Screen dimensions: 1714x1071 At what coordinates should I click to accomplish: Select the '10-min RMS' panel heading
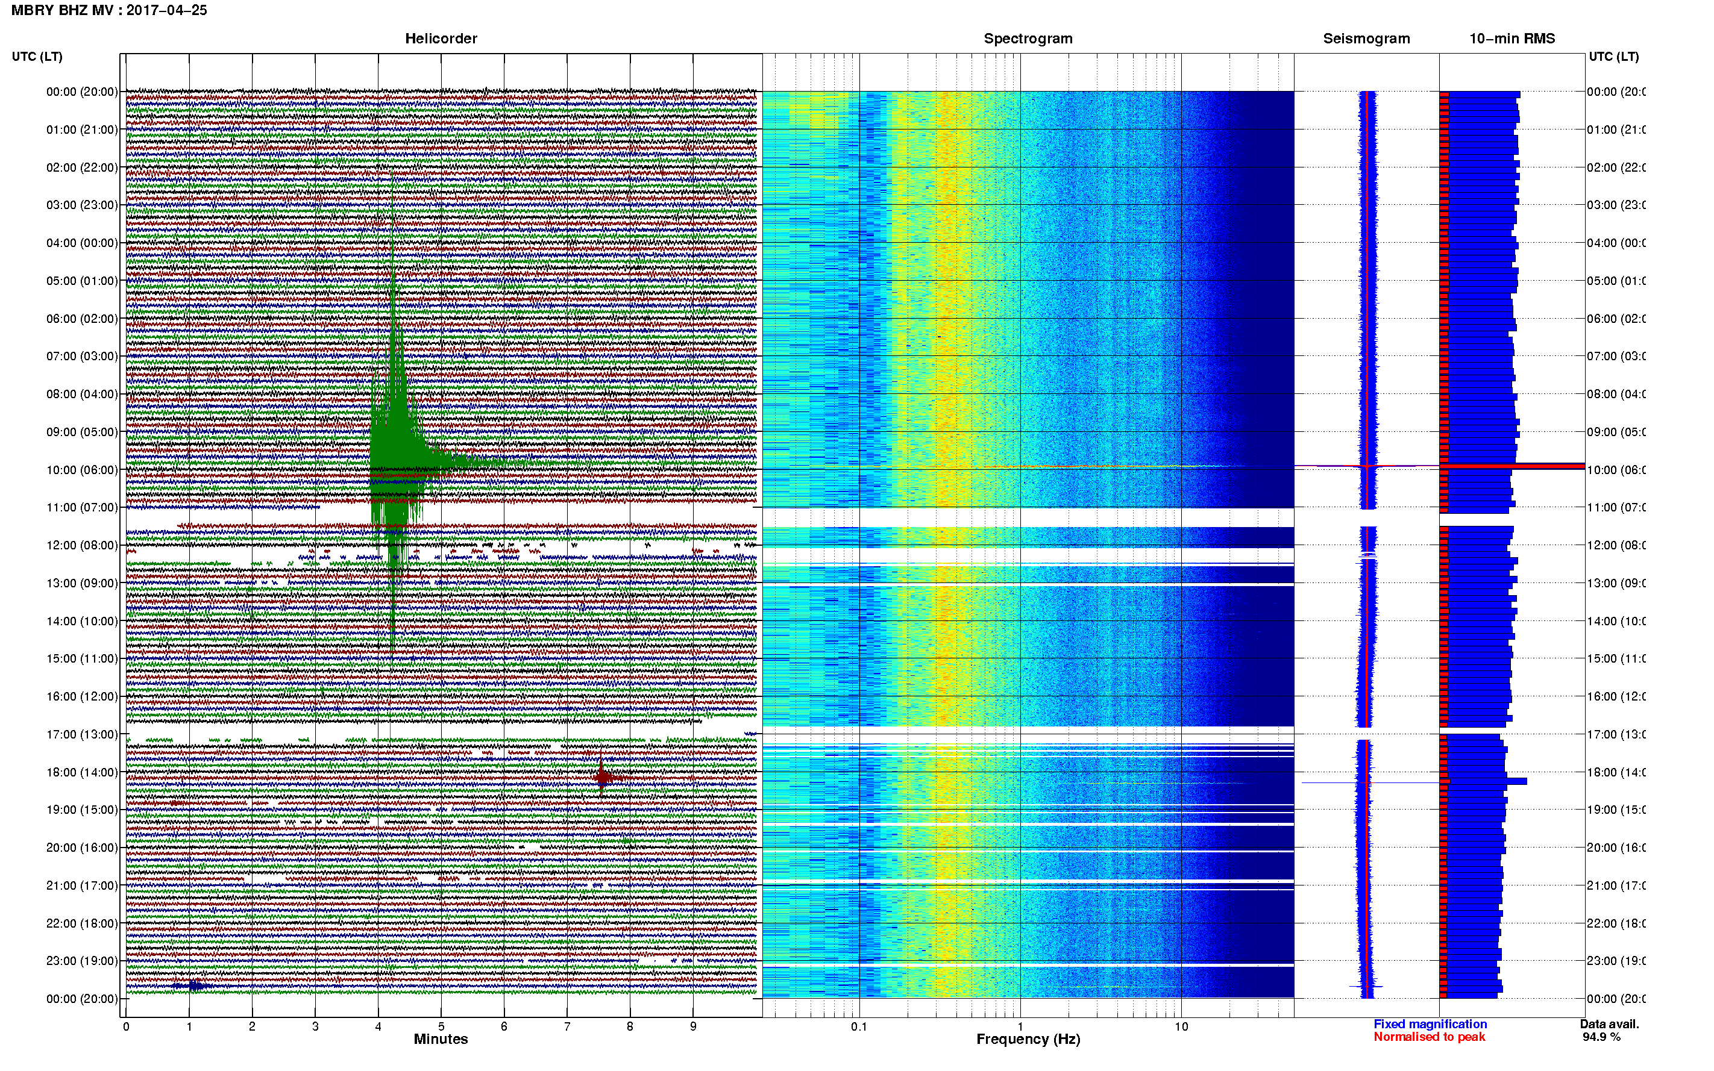click(1512, 39)
